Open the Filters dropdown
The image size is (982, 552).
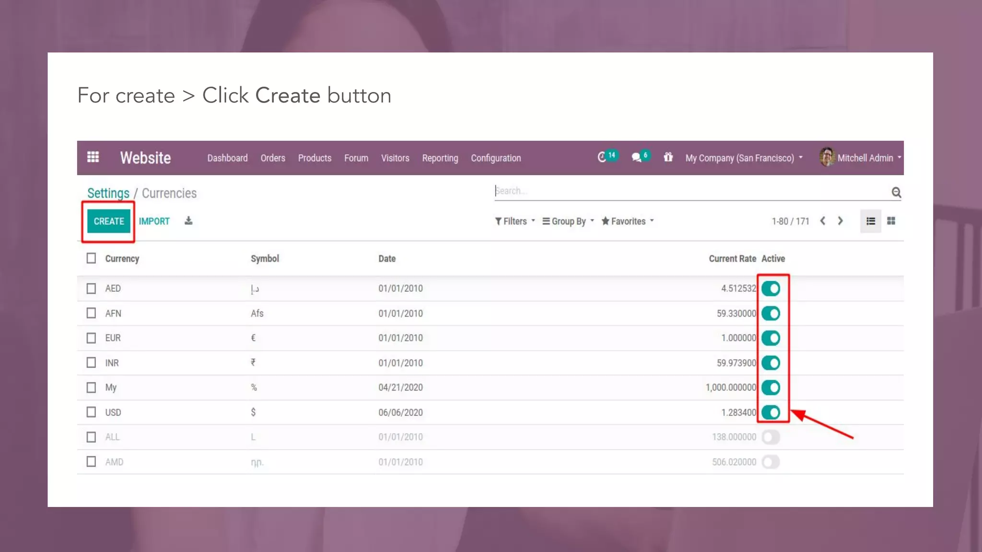[515, 221]
